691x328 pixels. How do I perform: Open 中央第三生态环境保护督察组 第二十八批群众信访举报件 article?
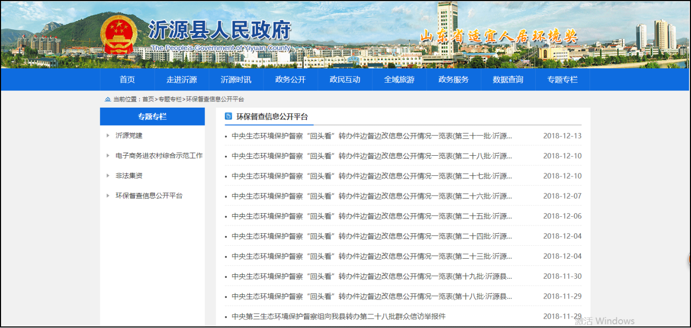pos(339,317)
